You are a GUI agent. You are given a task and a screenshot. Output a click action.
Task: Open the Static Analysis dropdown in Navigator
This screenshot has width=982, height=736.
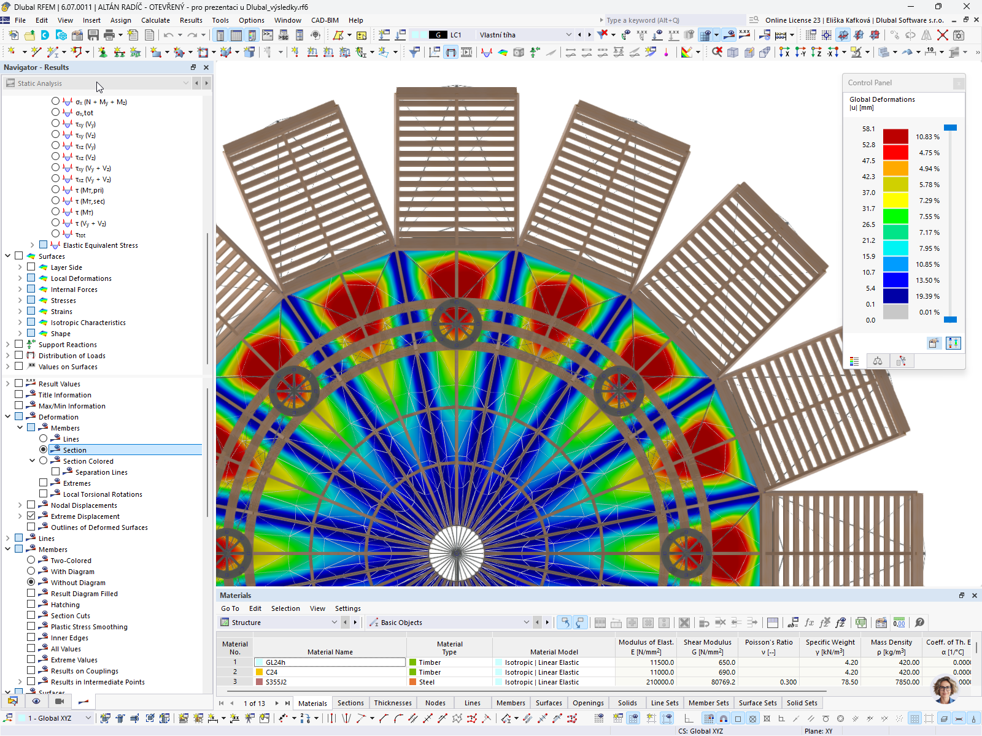click(186, 83)
